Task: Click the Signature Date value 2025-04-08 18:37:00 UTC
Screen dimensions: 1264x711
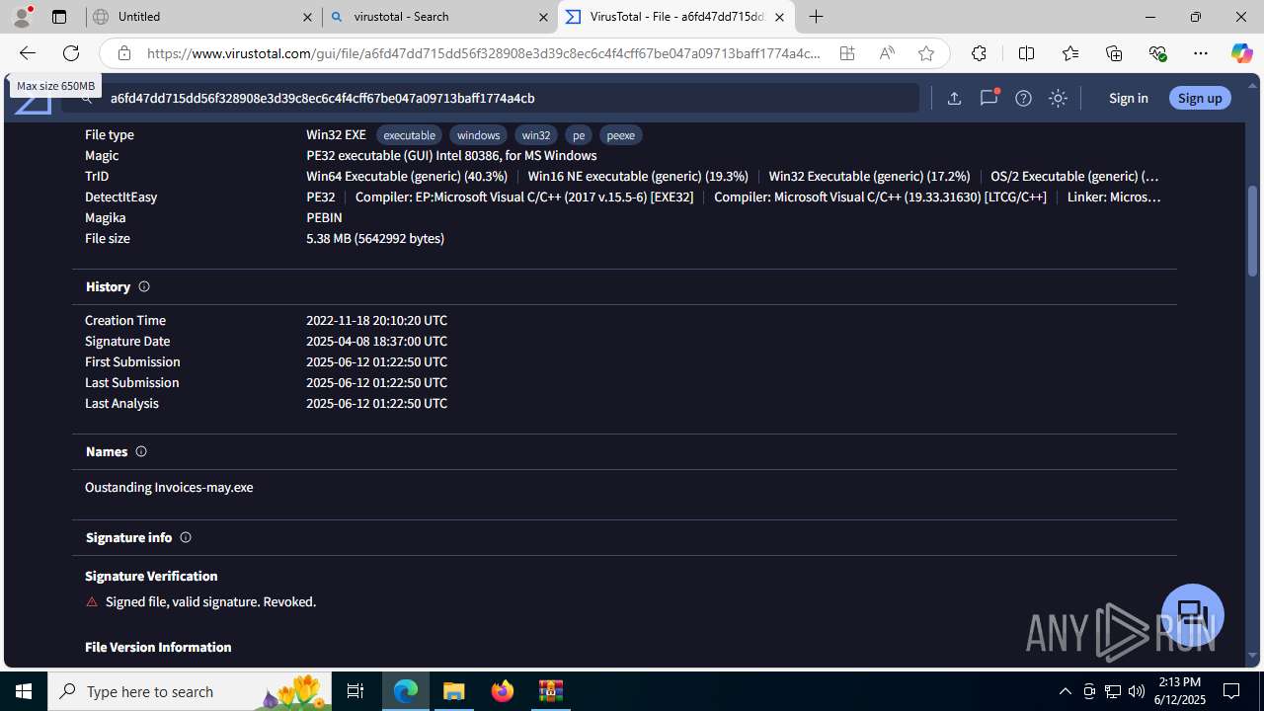Action: click(376, 341)
